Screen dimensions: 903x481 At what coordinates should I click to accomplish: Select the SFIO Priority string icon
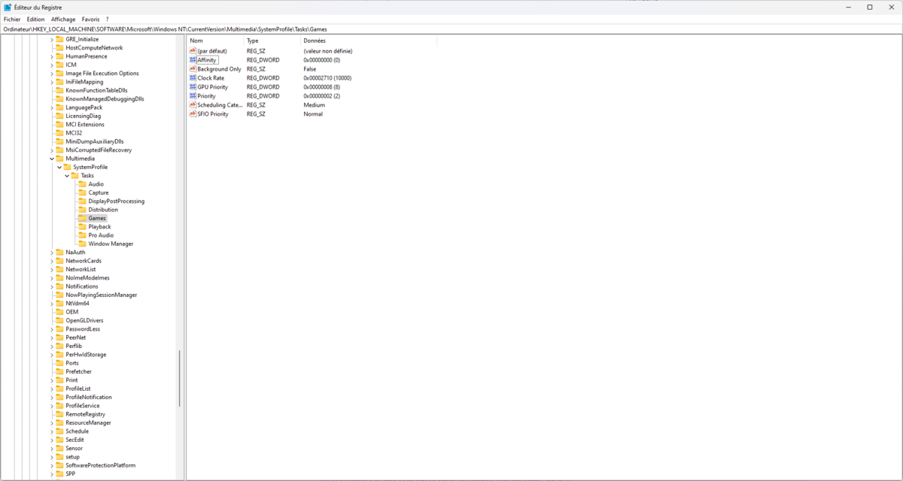pos(193,114)
